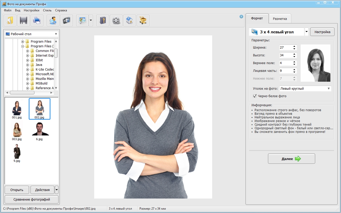Open the Рабочий стол folder dropdown
This screenshot has width=341, height=213.
[x=56, y=34]
